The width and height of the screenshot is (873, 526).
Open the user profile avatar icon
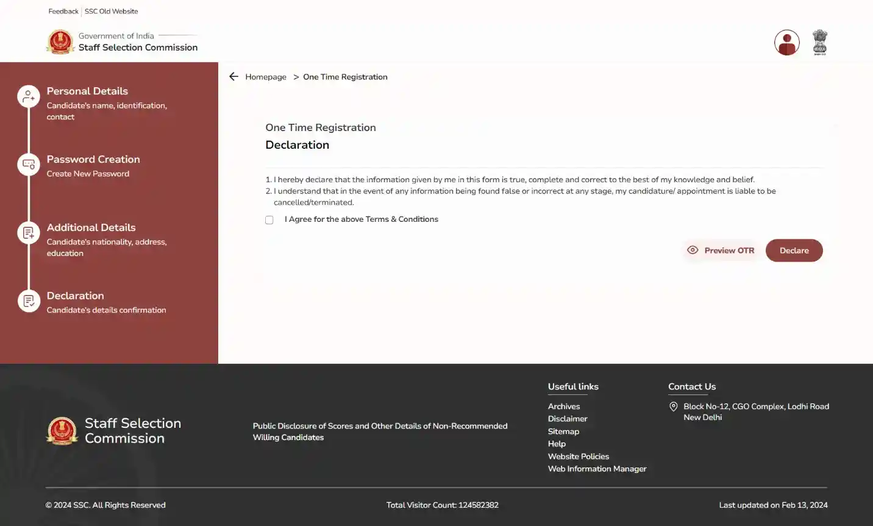787,43
